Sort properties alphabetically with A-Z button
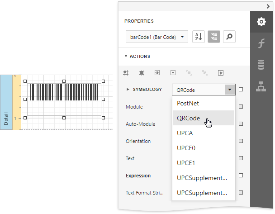The width and height of the screenshot is (275, 214). pyautogui.click(x=199, y=37)
